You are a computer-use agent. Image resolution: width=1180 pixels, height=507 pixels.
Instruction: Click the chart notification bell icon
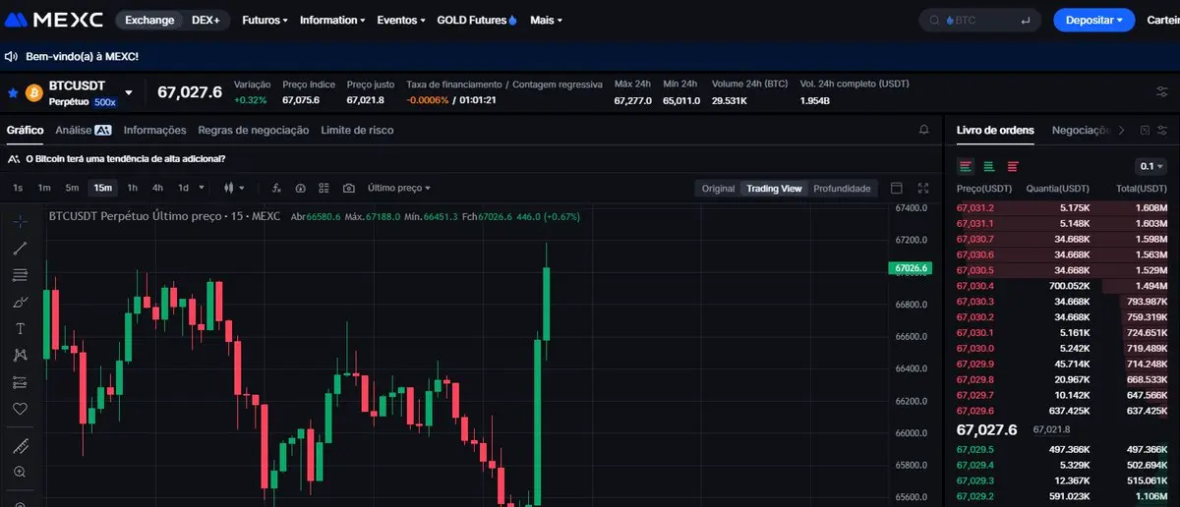coord(923,130)
